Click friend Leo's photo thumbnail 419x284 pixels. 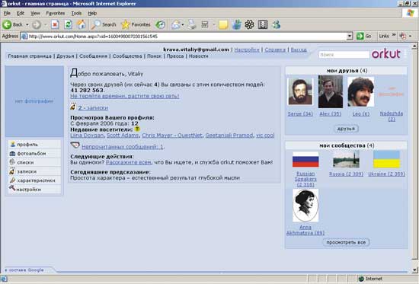(x=361, y=91)
